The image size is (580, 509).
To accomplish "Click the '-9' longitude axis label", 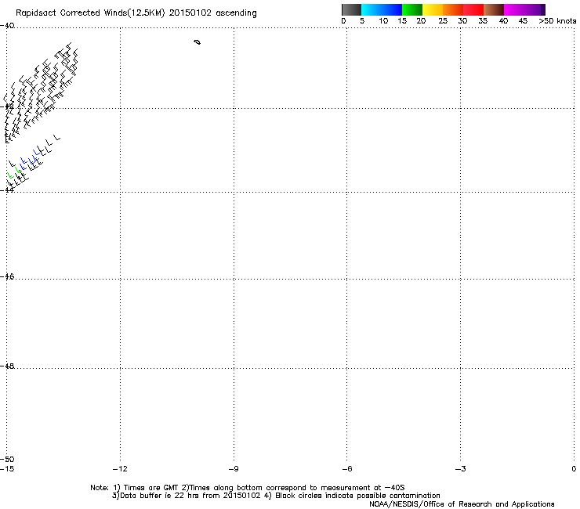I will pyautogui.click(x=234, y=469).
